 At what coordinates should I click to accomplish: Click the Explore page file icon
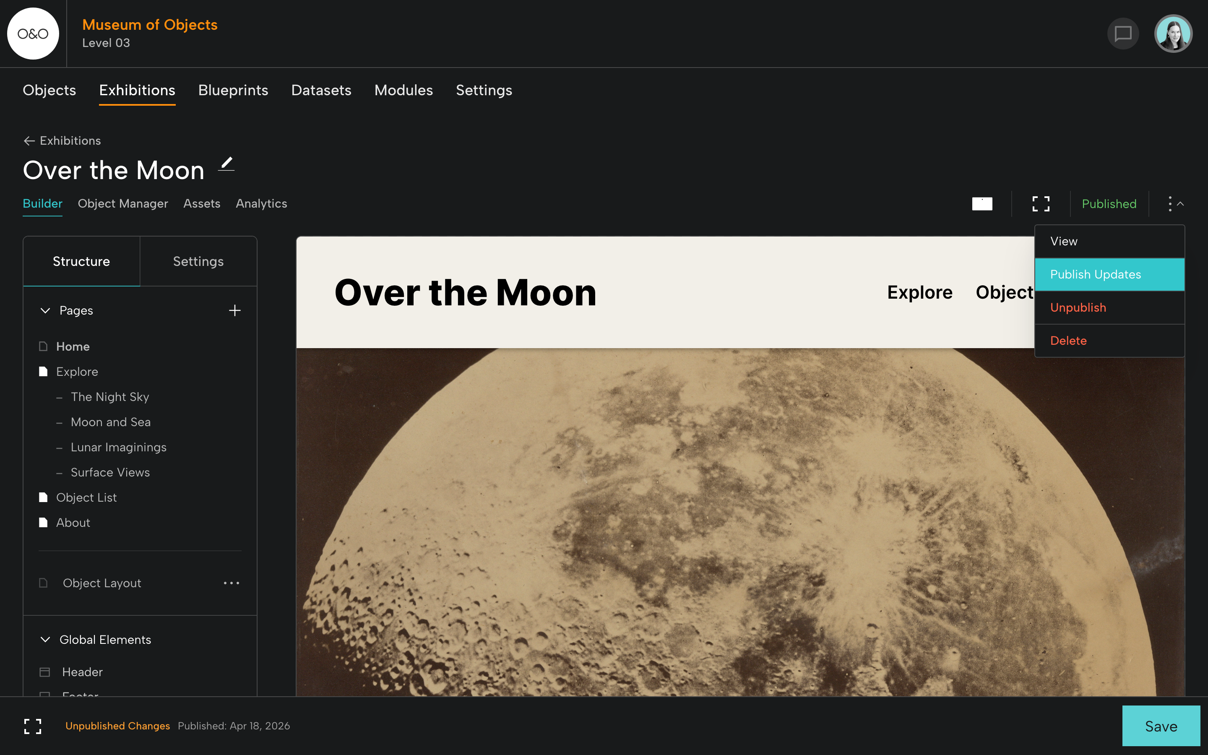[x=44, y=372]
